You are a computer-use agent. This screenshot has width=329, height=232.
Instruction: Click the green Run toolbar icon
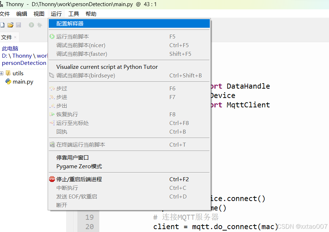[32, 24]
